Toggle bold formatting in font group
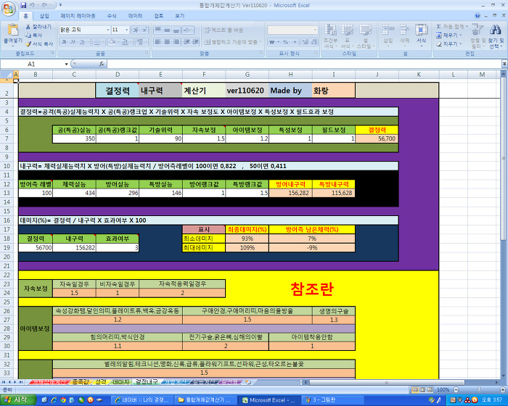The image size is (508, 406). (65, 42)
